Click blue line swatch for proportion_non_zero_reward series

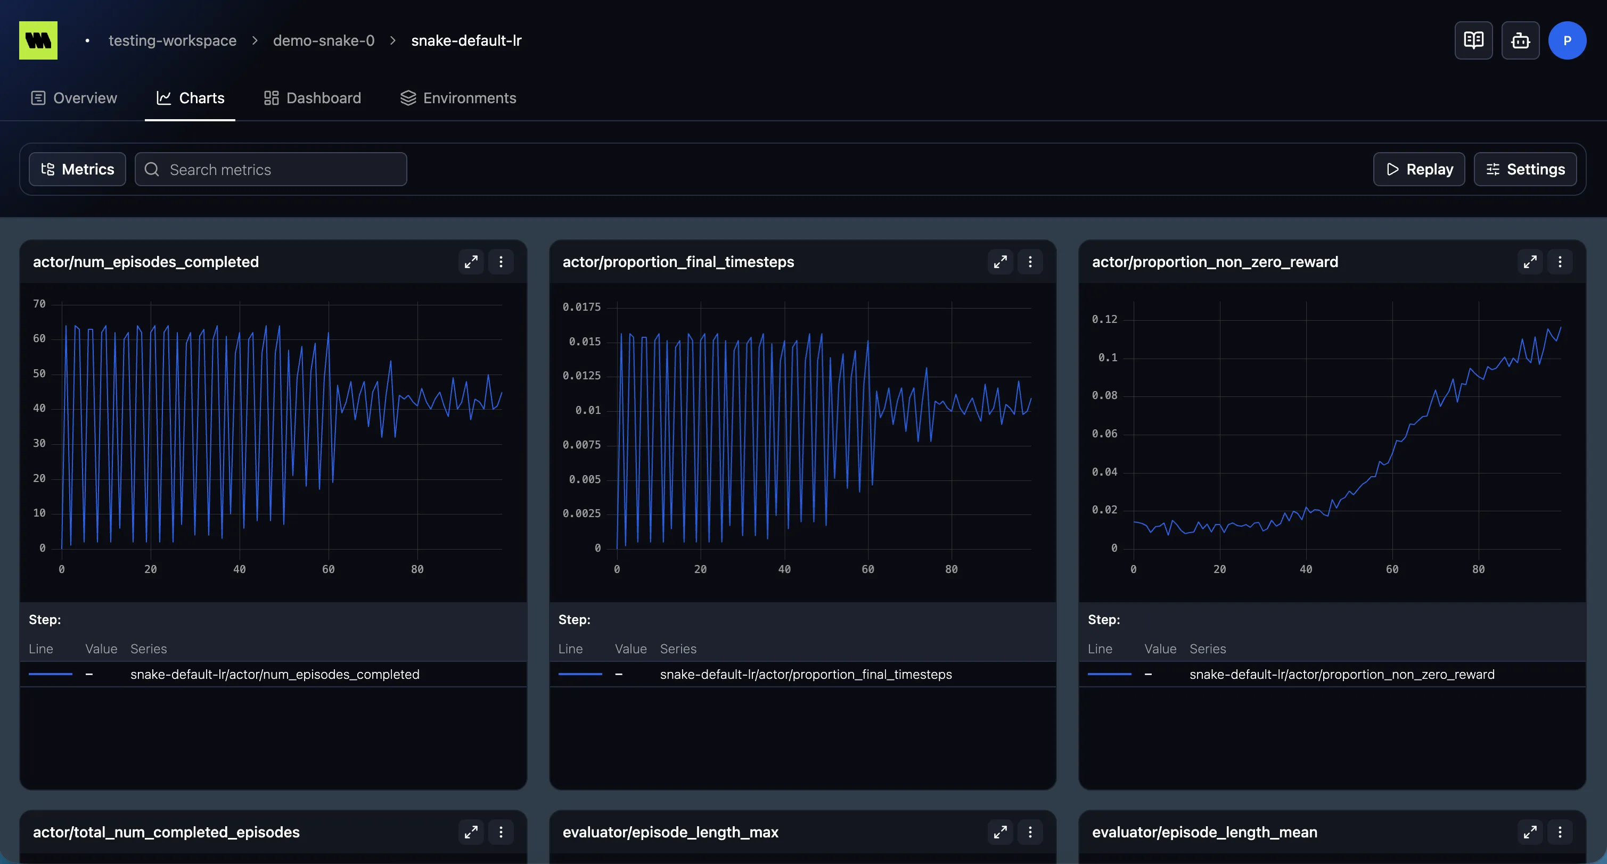point(1109,675)
